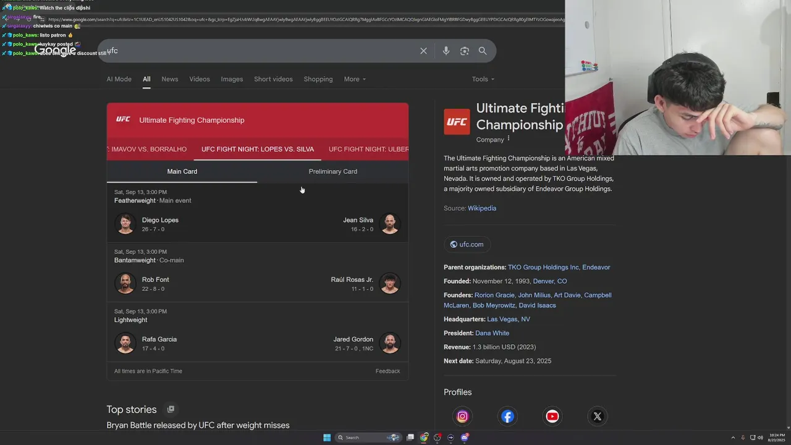Image resolution: width=791 pixels, height=445 pixels.
Task: Open the more options dots beside Company
Action: click(x=509, y=139)
